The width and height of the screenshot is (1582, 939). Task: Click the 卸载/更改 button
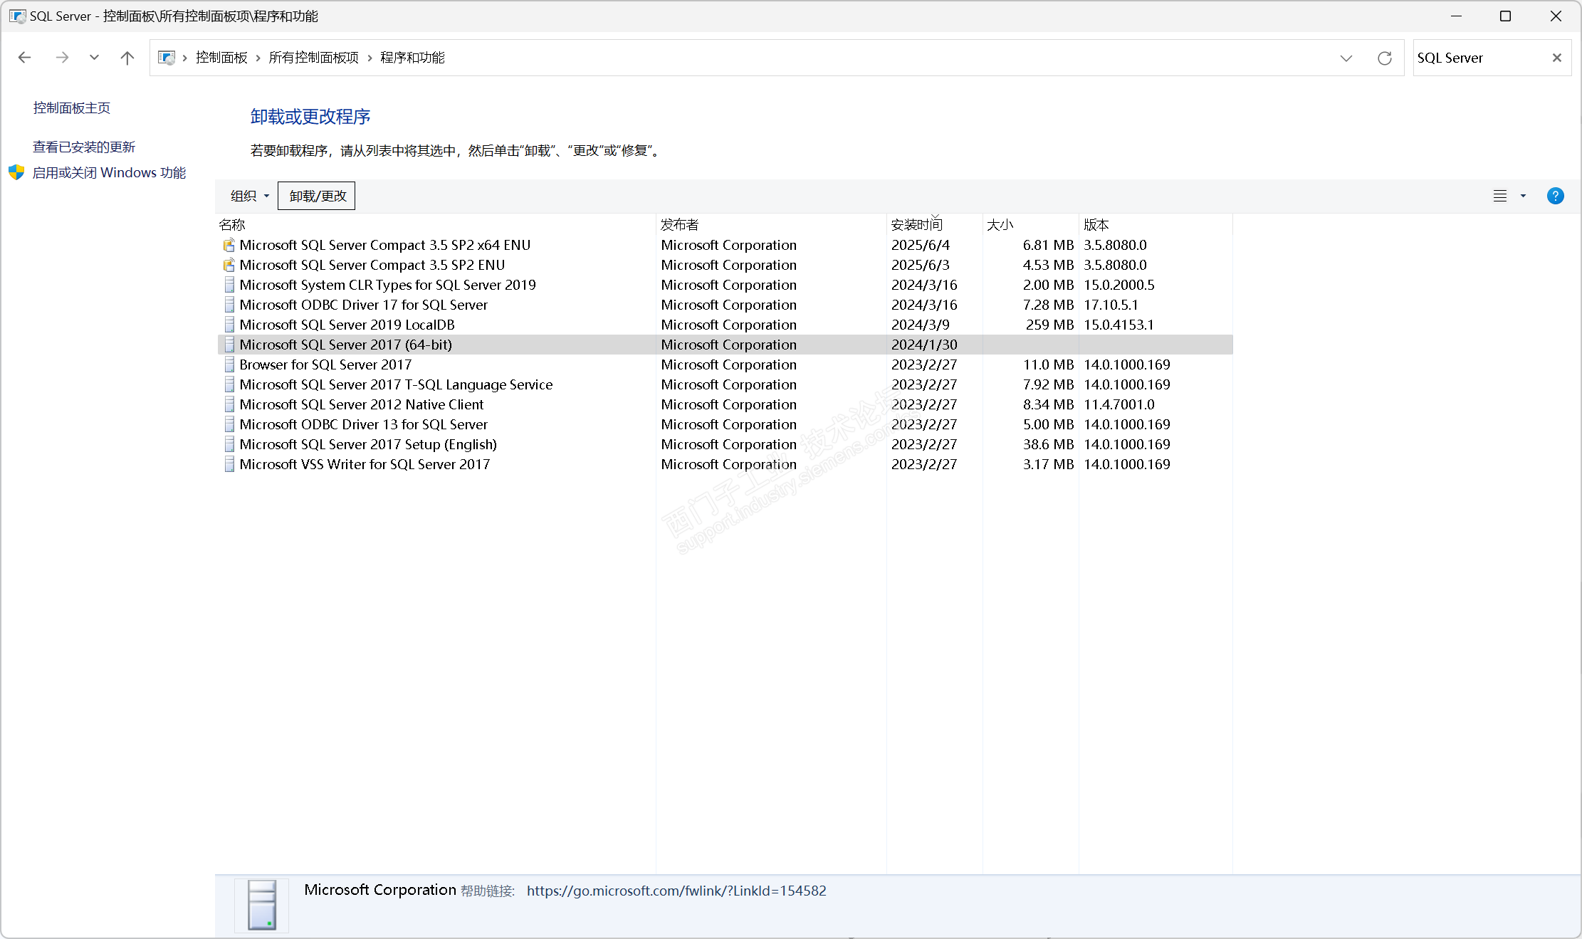317,196
